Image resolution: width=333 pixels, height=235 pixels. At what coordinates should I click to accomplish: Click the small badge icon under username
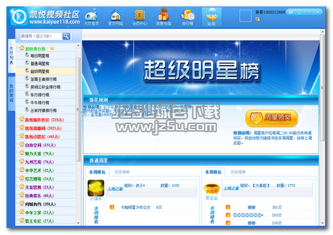[257, 20]
